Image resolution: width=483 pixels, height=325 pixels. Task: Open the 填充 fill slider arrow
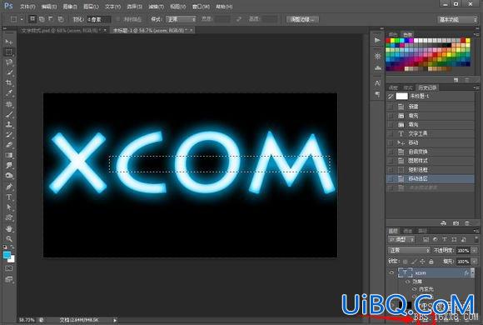(475, 262)
